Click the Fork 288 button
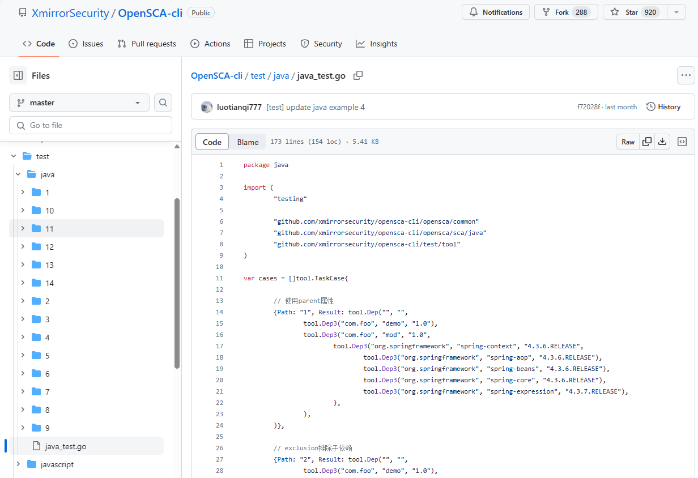 565,11
